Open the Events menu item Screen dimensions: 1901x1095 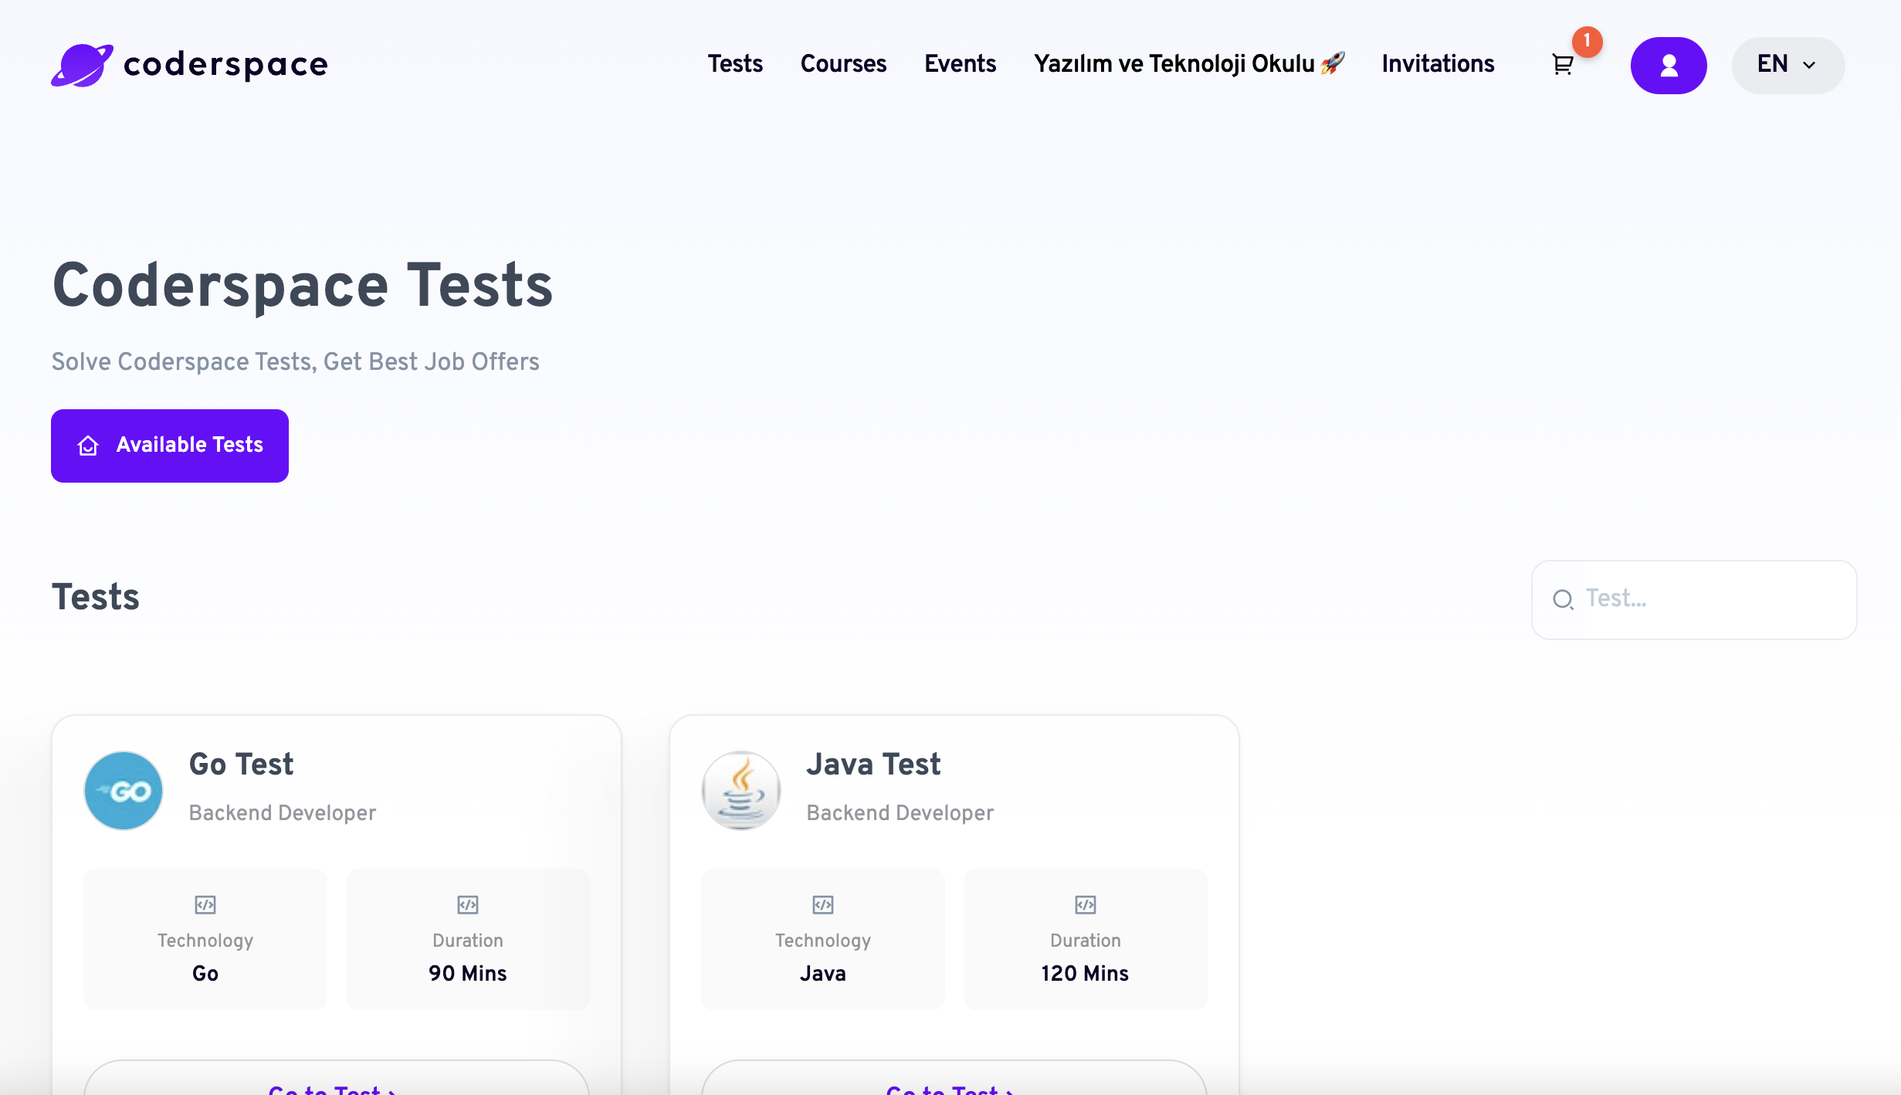(x=960, y=64)
